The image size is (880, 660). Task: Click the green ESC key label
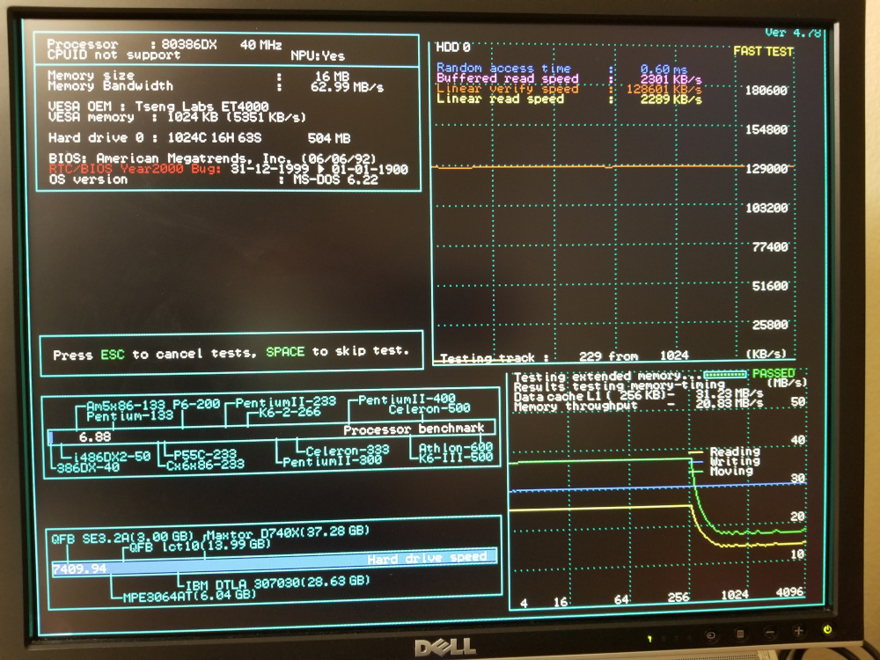pyautogui.click(x=113, y=355)
